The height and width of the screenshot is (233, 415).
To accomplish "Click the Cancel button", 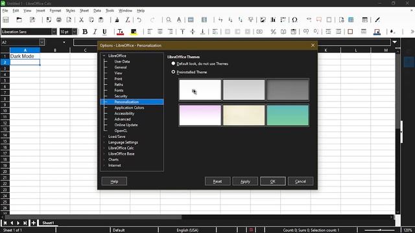I will coord(300,181).
